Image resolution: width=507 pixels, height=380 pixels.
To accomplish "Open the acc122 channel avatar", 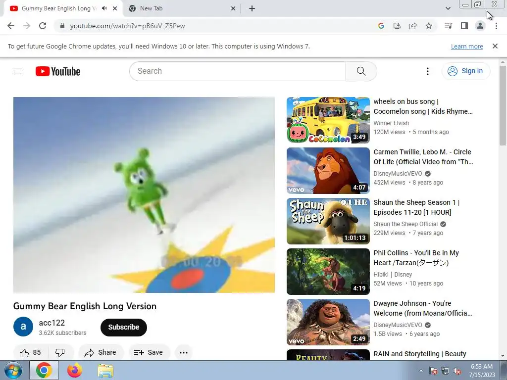I will pos(23,327).
